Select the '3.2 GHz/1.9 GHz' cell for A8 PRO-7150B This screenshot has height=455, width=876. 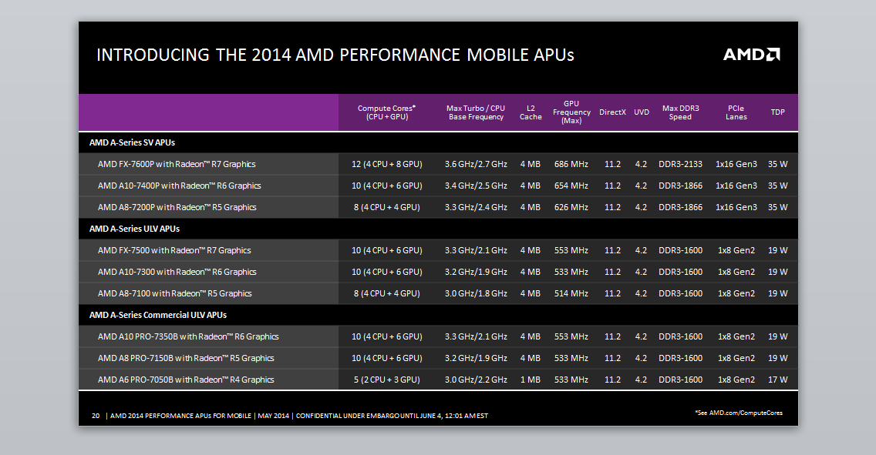pyautogui.click(x=476, y=358)
